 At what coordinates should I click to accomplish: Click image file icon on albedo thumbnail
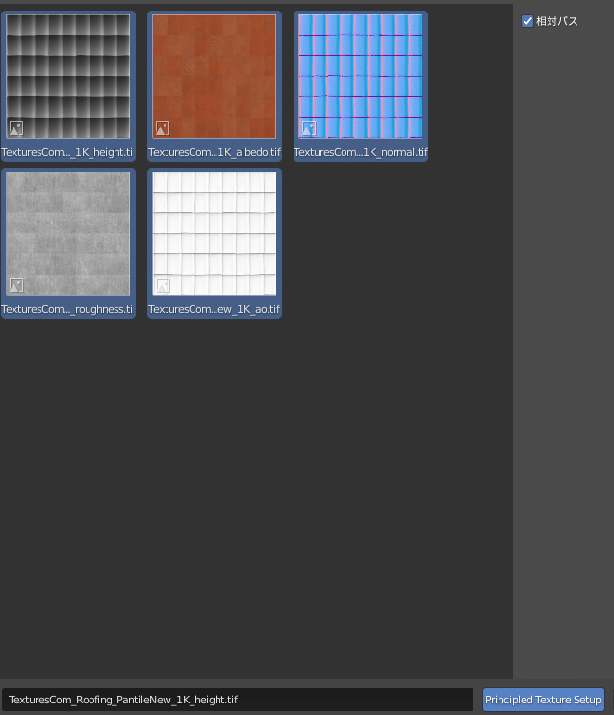click(x=163, y=128)
